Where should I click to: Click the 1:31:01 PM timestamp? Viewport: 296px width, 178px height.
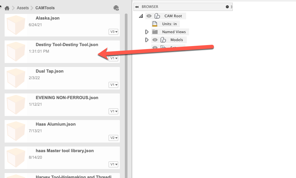pyautogui.click(x=39, y=51)
